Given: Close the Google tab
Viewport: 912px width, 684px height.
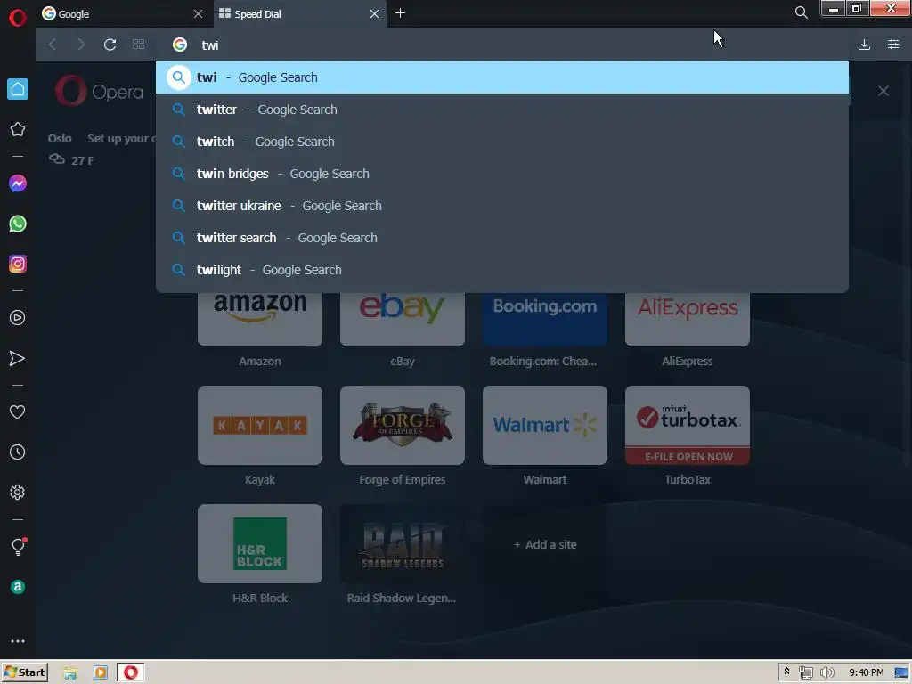Looking at the screenshot, I should click(x=199, y=14).
